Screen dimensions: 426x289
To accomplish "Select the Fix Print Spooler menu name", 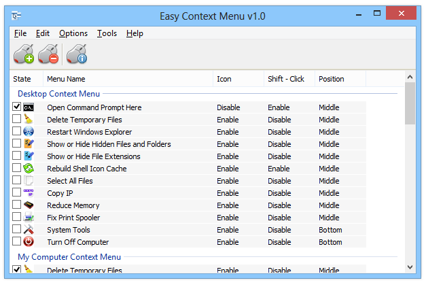I will (73, 218).
